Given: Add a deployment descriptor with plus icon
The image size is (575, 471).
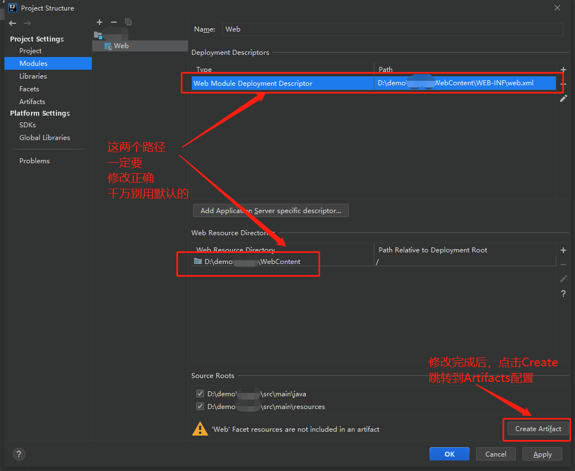Looking at the screenshot, I should [x=563, y=70].
